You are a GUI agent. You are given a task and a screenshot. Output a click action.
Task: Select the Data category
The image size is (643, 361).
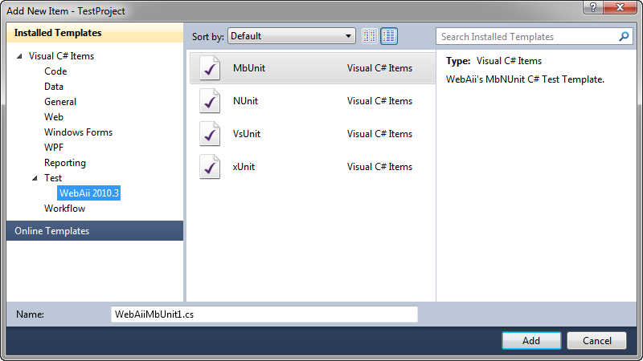[x=54, y=87]
